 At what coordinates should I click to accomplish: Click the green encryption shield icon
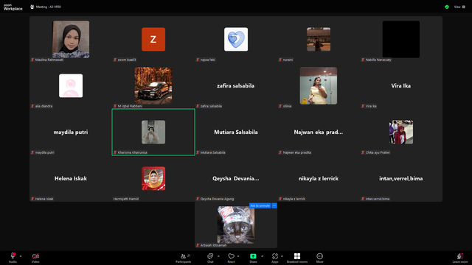coord(447,7)
